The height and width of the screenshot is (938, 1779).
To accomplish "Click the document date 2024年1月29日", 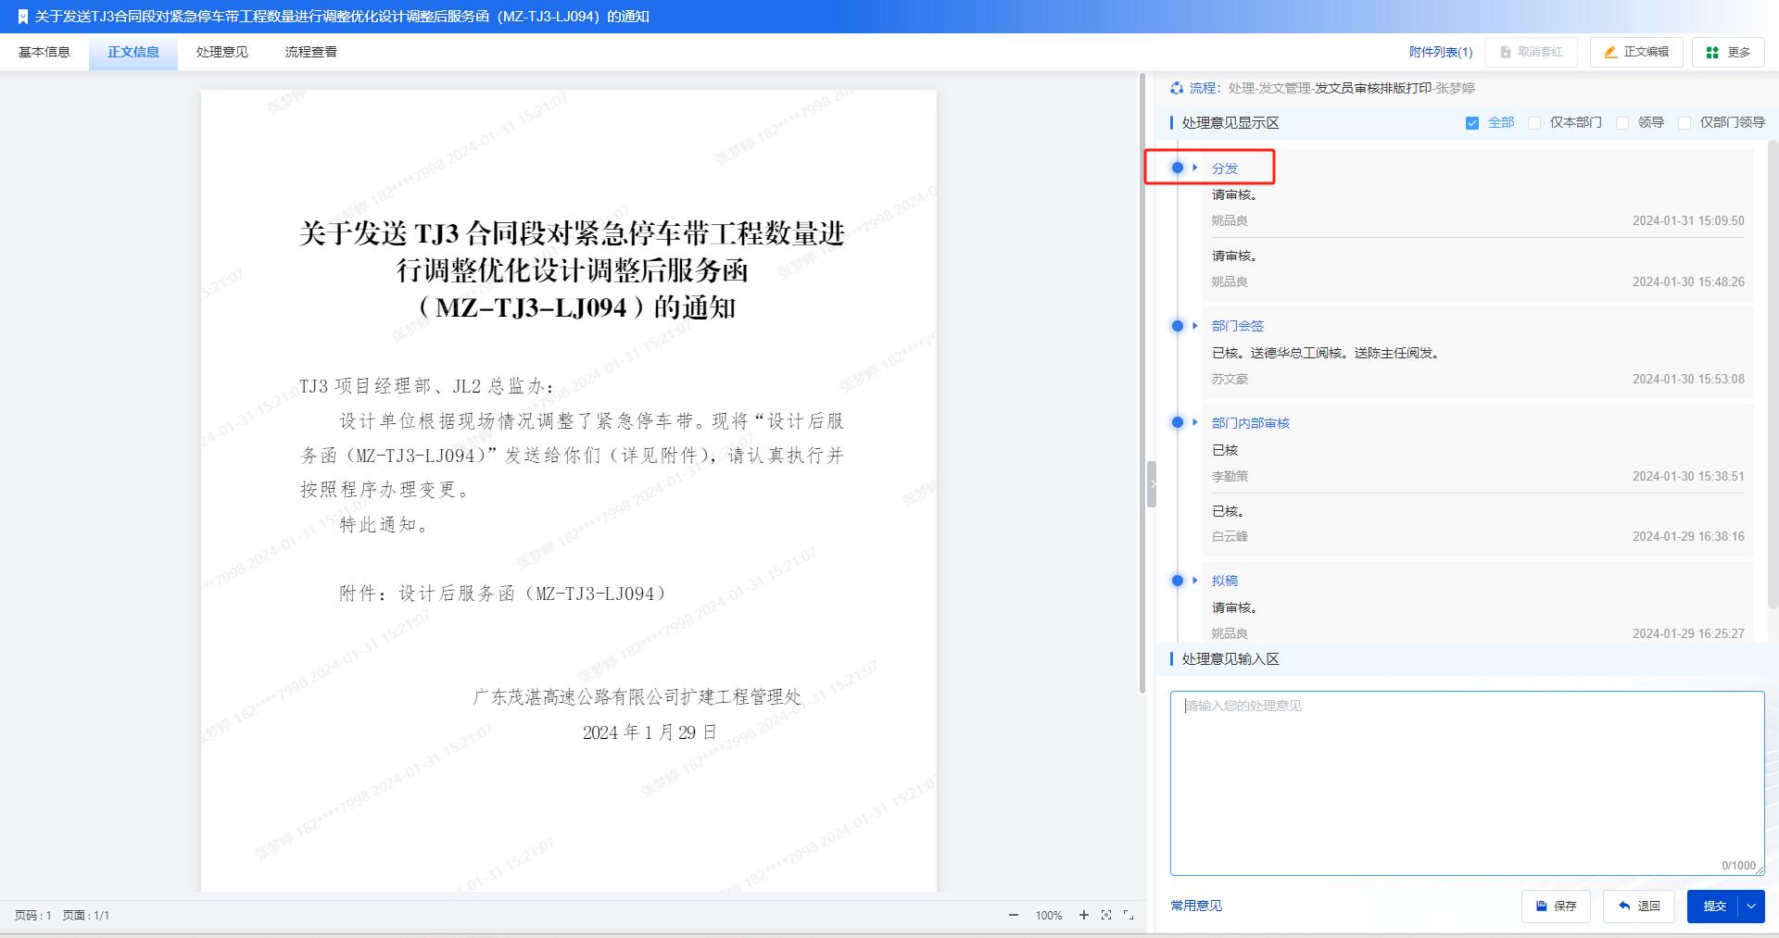I will (x=650, y=732).
